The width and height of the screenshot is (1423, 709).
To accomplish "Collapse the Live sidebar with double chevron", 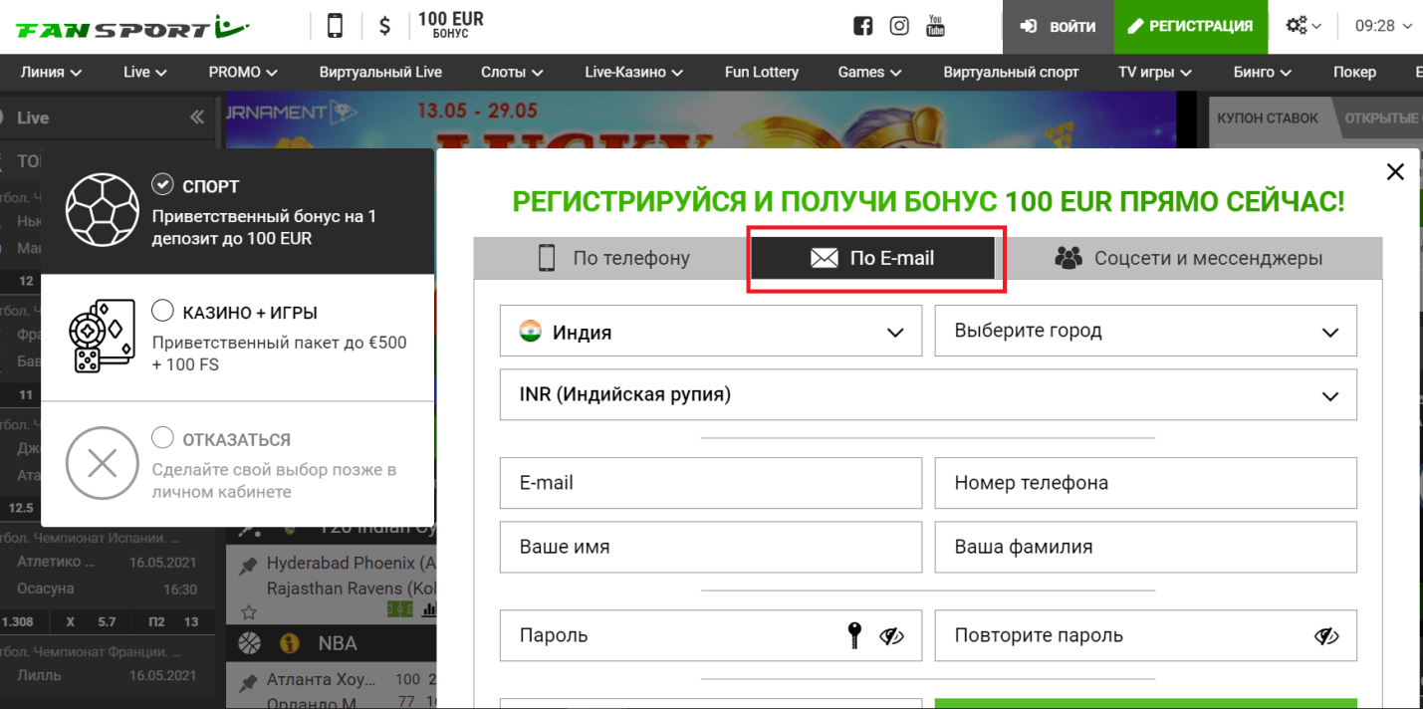I will tap(197, 118).
